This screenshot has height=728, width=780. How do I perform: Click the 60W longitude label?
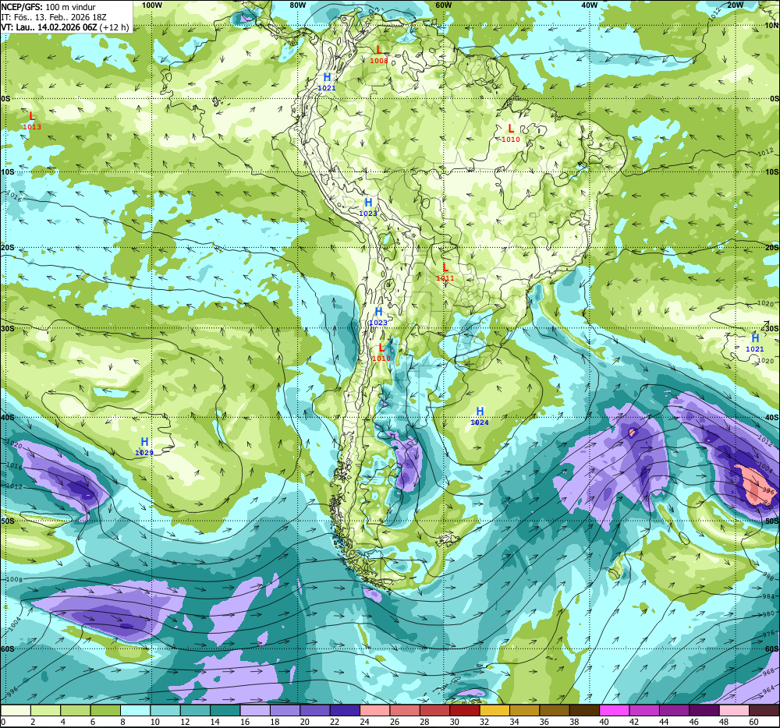(443, 5)
